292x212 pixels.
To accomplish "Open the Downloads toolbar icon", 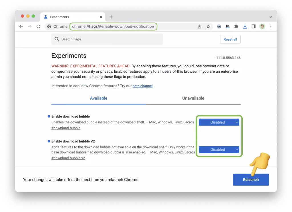I will point(245,26).
